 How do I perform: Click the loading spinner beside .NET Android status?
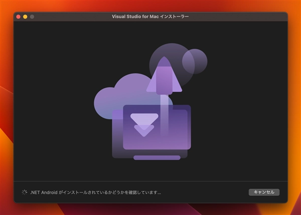pyautogui.click(x=25, y=192)
